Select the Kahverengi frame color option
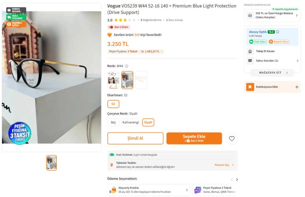 [x=131, y=122]
